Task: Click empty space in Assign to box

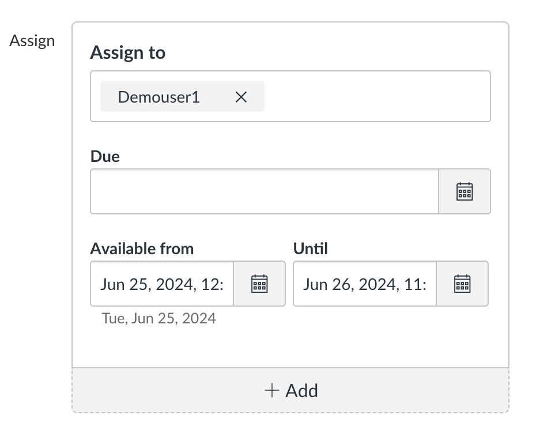Action: (x=375, y=97)
